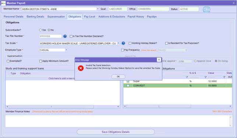Enable the Working Holiday Maker checkbox

(130, 43)
